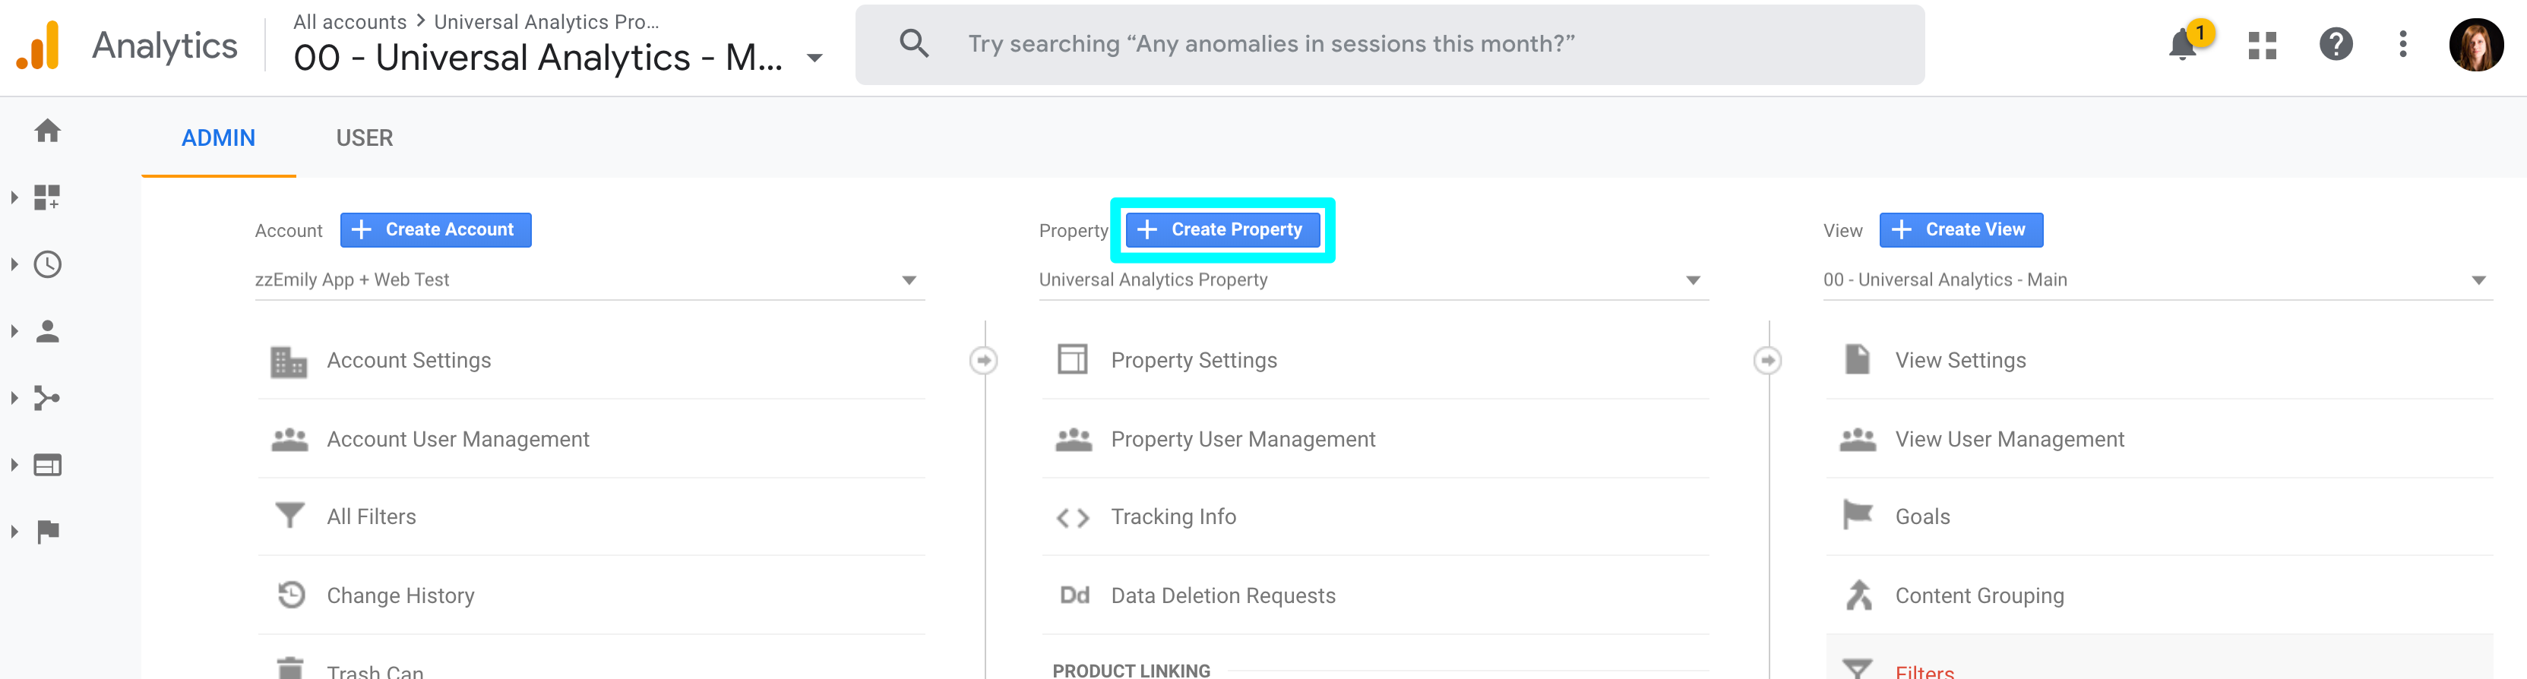This screenshot has width=2527, height=679.
Task: Open Behavior icon in sidebar
Action: [47, 465]
